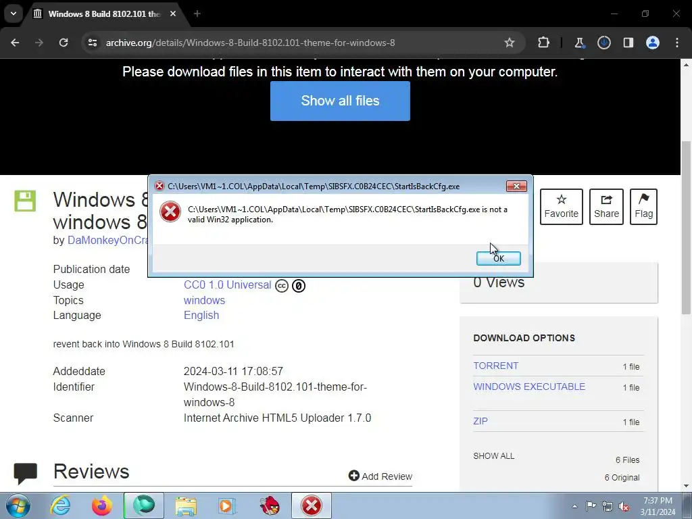The height and width of the screenshot is (519, 692).
Task: Click the 6 Files count text
Action: tap(627, 460)
